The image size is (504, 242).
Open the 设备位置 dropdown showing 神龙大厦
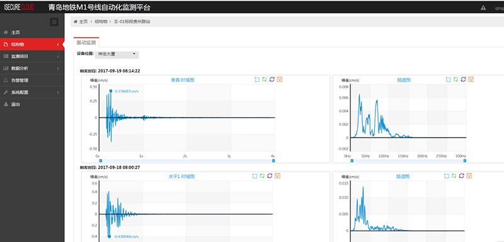tap(117, 55)
